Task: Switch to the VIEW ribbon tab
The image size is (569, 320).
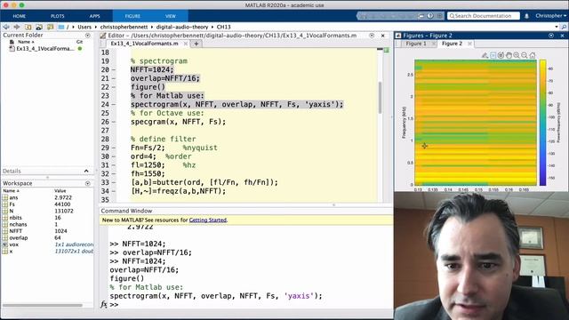Action: 171,16
